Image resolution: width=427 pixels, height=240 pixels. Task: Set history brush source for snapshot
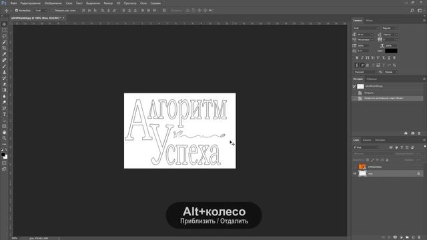[x=354, y=86]
